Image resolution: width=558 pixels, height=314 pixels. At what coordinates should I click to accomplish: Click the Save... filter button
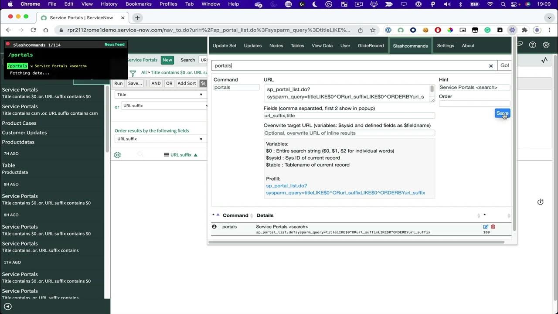135,83
